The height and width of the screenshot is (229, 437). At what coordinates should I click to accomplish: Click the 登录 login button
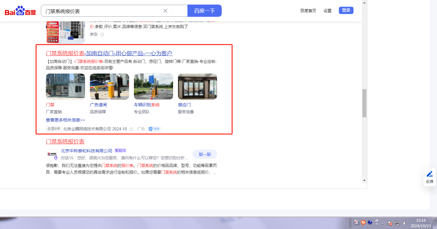point(346,10)
